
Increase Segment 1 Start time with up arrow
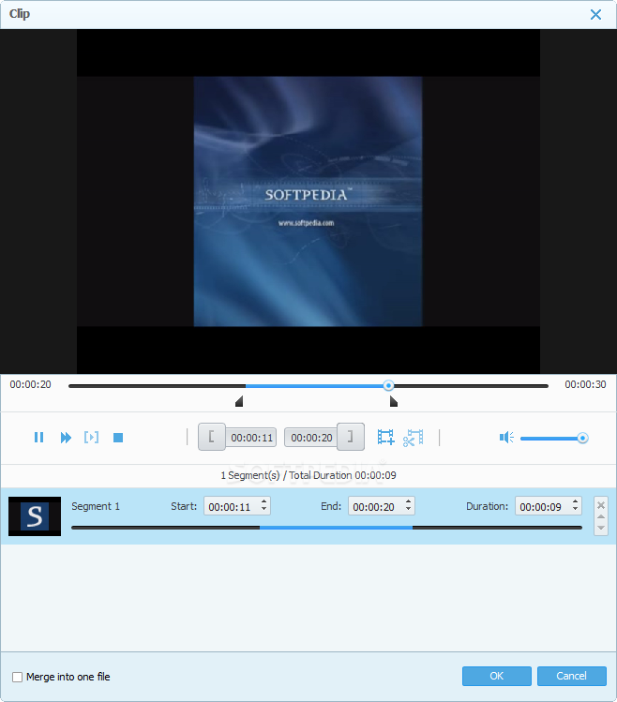263,501
